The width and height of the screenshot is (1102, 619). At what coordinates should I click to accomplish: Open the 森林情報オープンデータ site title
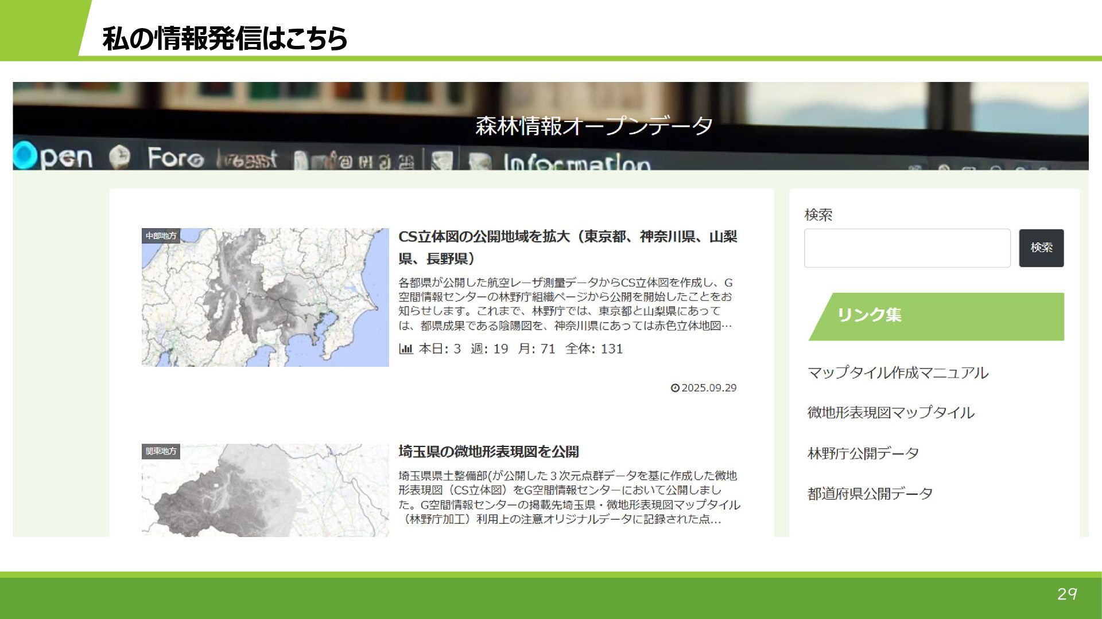point(593,126)
